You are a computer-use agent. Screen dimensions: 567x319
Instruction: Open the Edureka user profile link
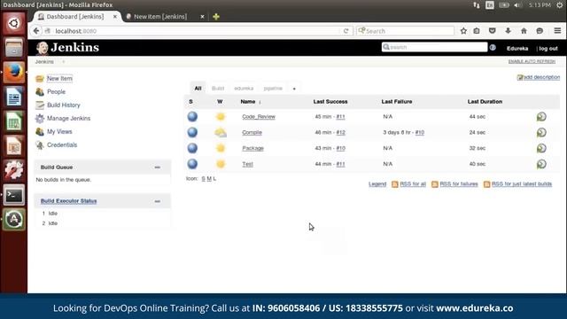(517, 49)
